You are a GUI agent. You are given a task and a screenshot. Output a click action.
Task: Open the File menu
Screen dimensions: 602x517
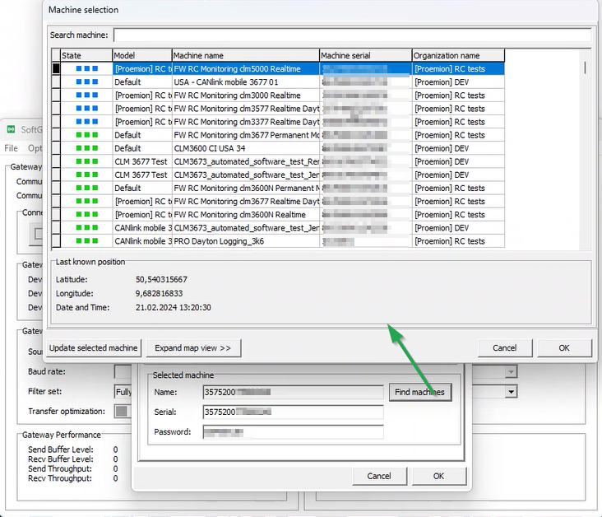11,148
